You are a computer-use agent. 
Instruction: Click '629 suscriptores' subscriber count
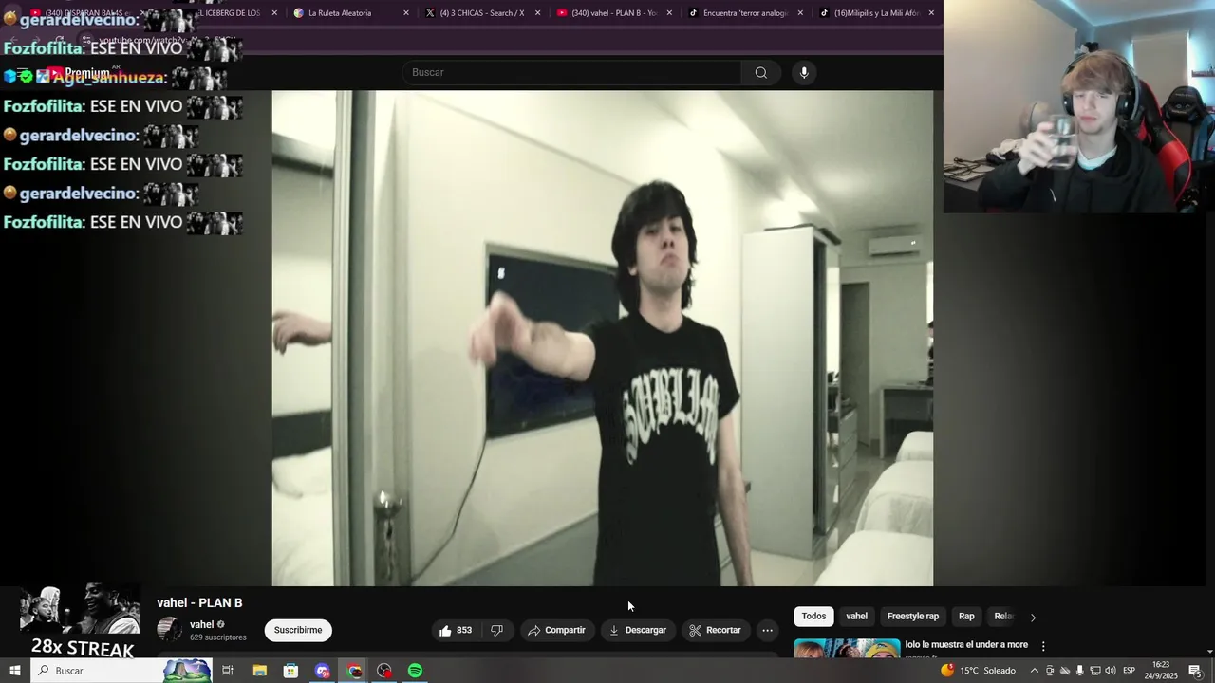217,637
